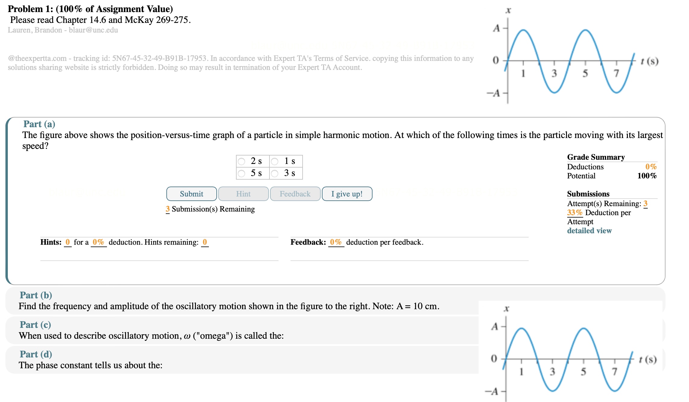This screenshot has width=689, height=402.
Task: Open the Part (a) section header
Action: [x=39, y=124]
